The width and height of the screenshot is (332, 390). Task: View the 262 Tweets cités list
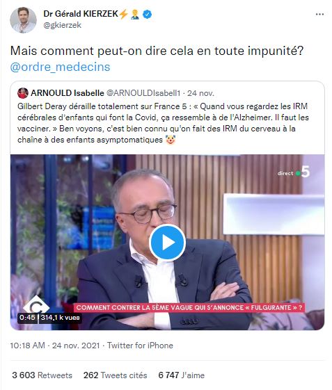[115, 375]
